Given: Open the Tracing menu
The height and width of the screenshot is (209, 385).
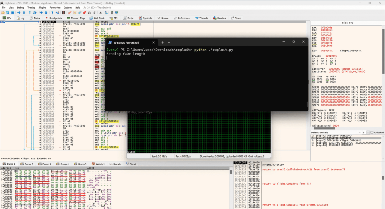Looking at the screenshot, I should [x=31, y=8].
